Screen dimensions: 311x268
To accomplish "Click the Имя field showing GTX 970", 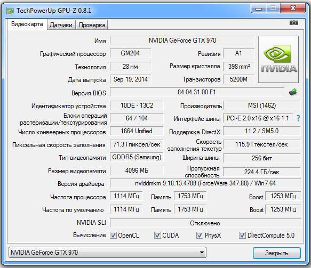I will [x=182, y=40].
